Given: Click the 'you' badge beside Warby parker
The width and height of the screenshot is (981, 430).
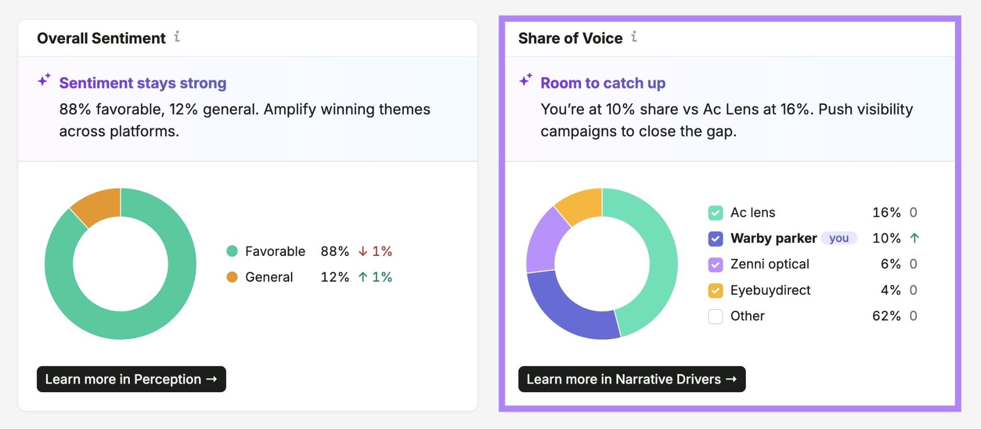Looking at the screenshot, I should pos(839,238).
